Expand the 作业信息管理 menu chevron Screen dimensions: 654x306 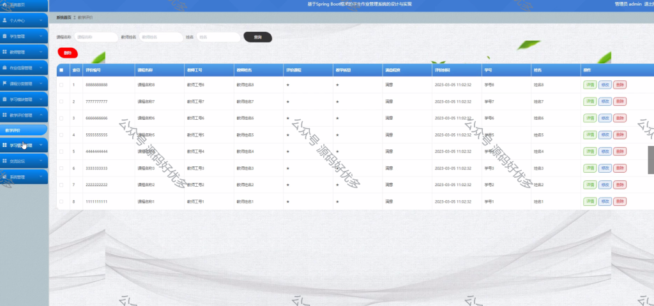point(41,68)
